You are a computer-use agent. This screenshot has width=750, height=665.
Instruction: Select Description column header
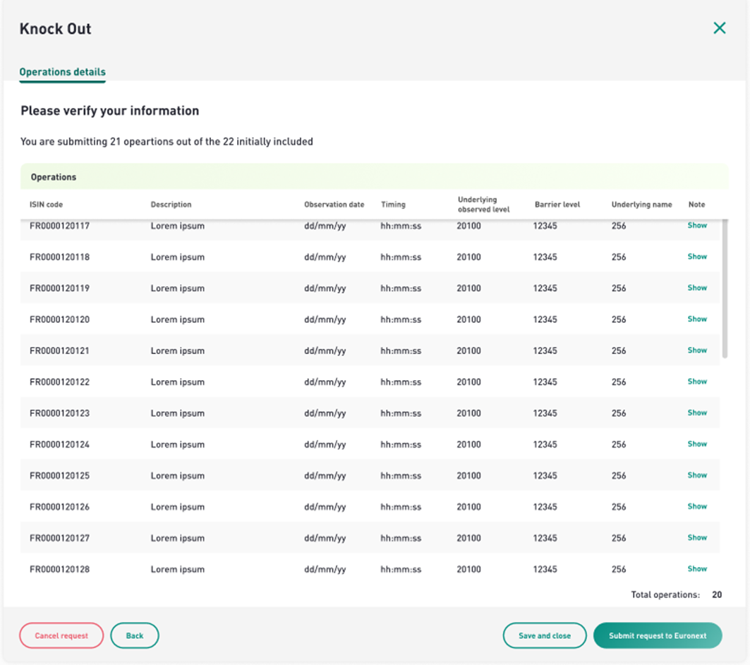pos(171,205)
